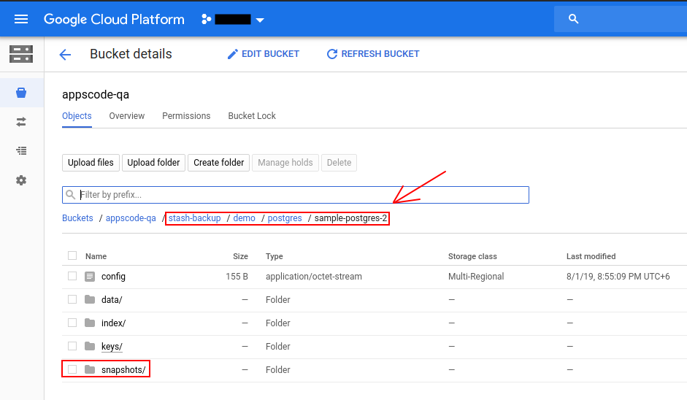This screenshot has width=687, height=400.
Task: Check the data/ row checkbox
Action: pos(72,299)
